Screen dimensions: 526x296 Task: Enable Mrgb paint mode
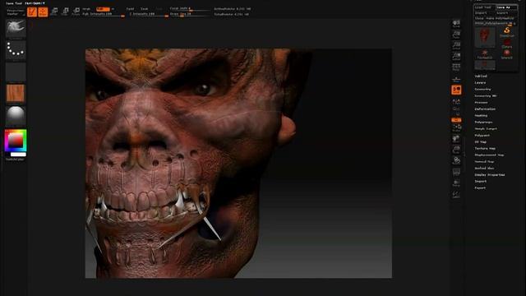(86, 9)
